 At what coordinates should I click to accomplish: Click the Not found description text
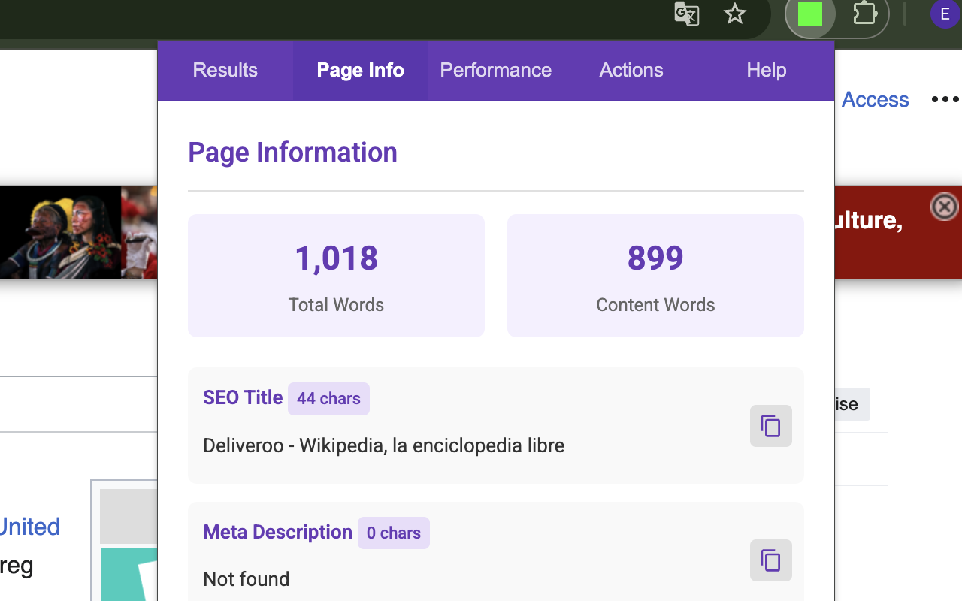pos(247,579)
